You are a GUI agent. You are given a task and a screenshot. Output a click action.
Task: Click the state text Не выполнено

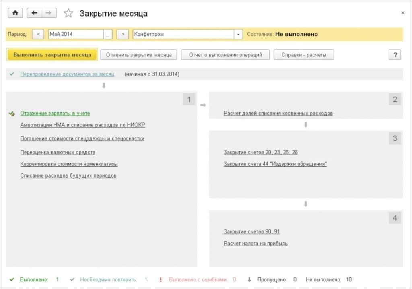tap(297, 34)
